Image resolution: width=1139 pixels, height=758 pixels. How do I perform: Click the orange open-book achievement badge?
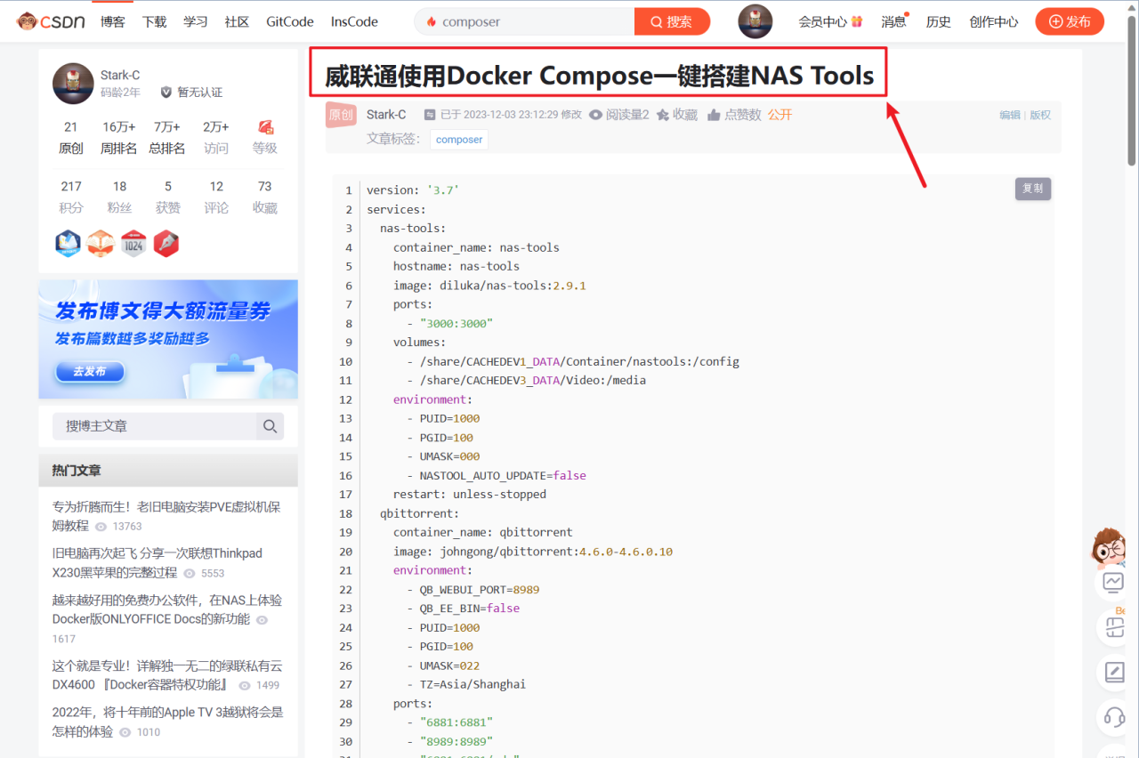tap(101, 243)
